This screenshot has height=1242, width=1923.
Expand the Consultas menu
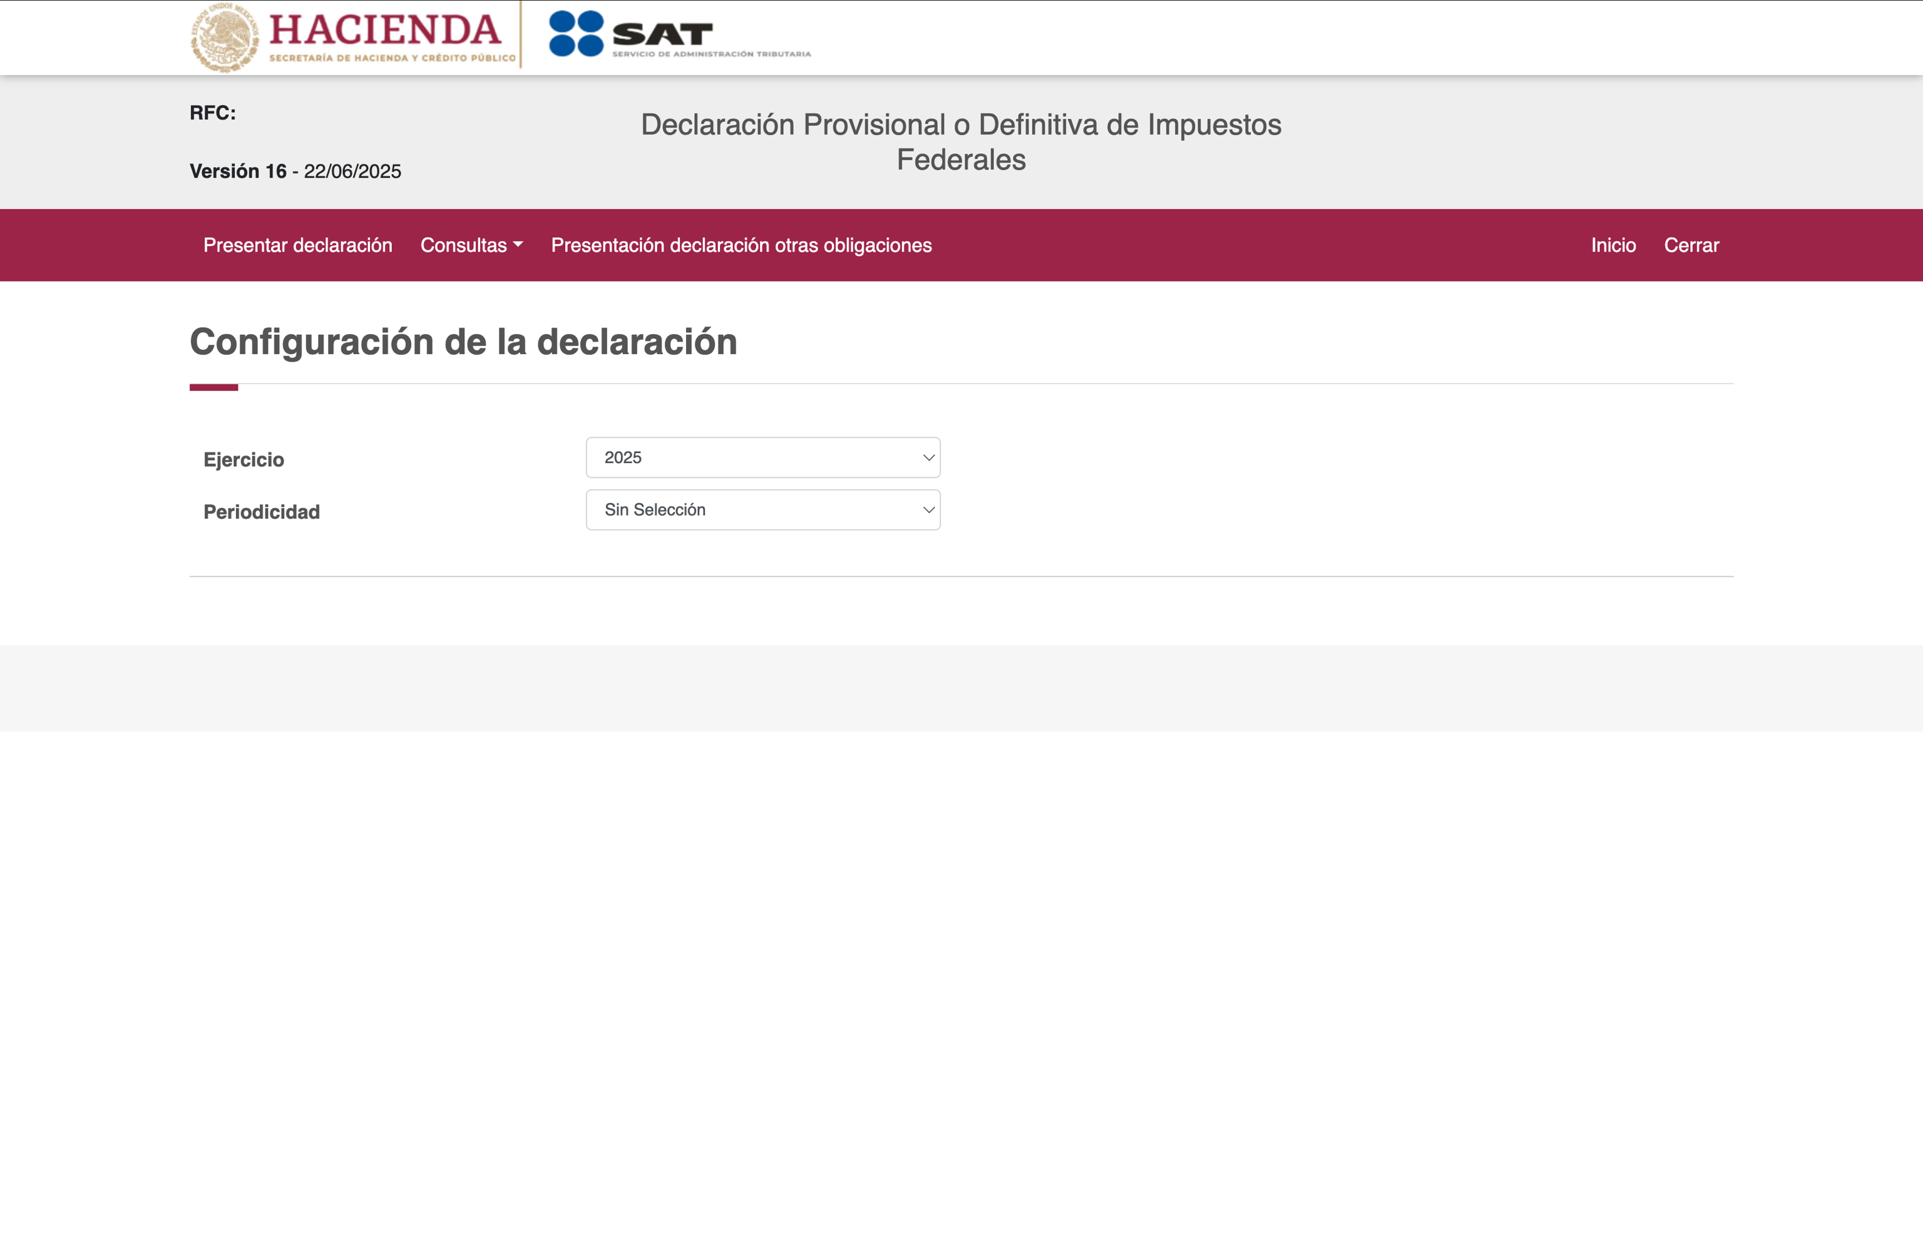(464, 245)
